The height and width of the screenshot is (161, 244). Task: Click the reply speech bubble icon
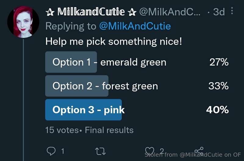pyautogui.click(x=51, y=151)
